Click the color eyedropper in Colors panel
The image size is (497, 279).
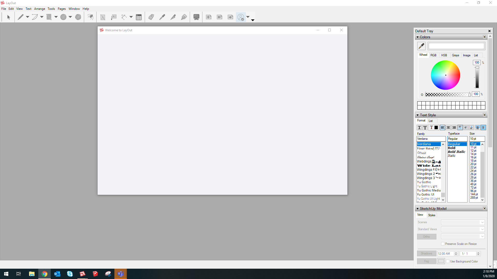(421, 46)
